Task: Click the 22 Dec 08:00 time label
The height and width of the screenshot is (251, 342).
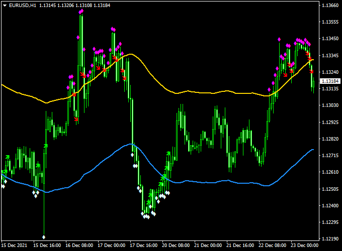Action: [273, 245]
